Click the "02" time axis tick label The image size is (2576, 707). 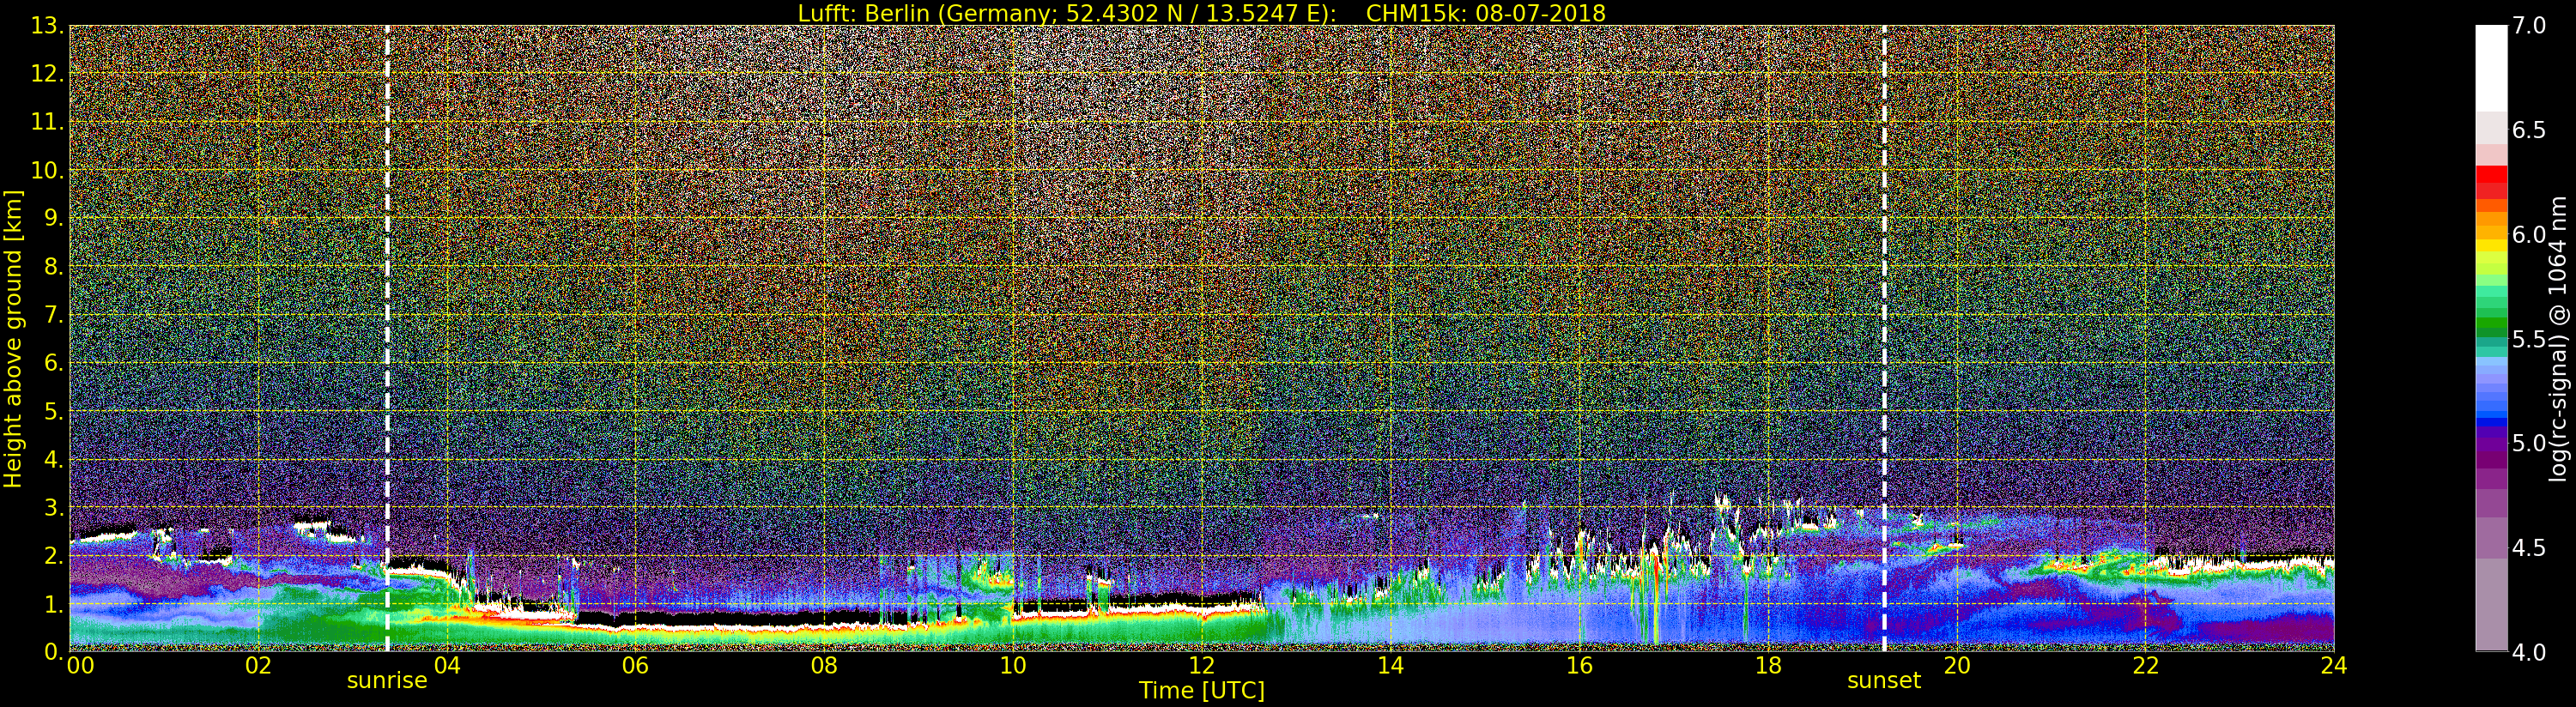[258, 666]
